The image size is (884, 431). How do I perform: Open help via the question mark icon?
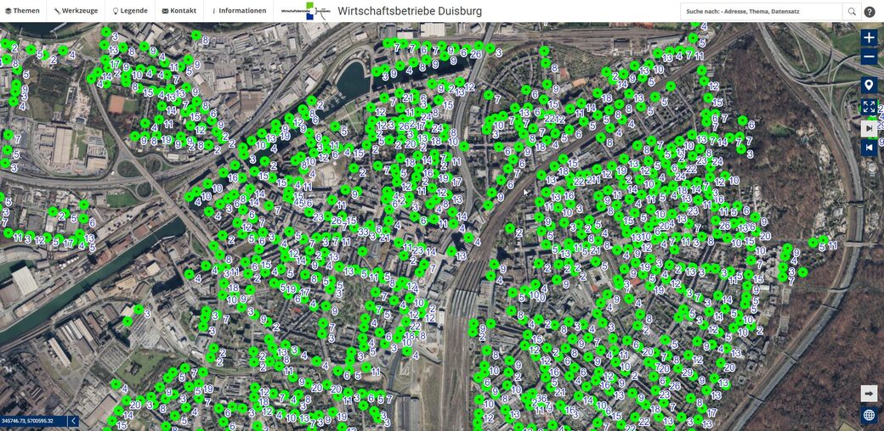[870, 12]
